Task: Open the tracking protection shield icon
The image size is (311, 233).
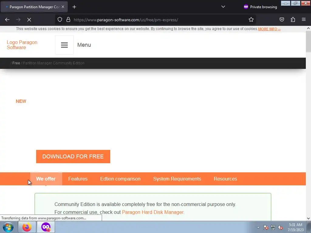Action: pyautogui.click(x=60, y=20)
